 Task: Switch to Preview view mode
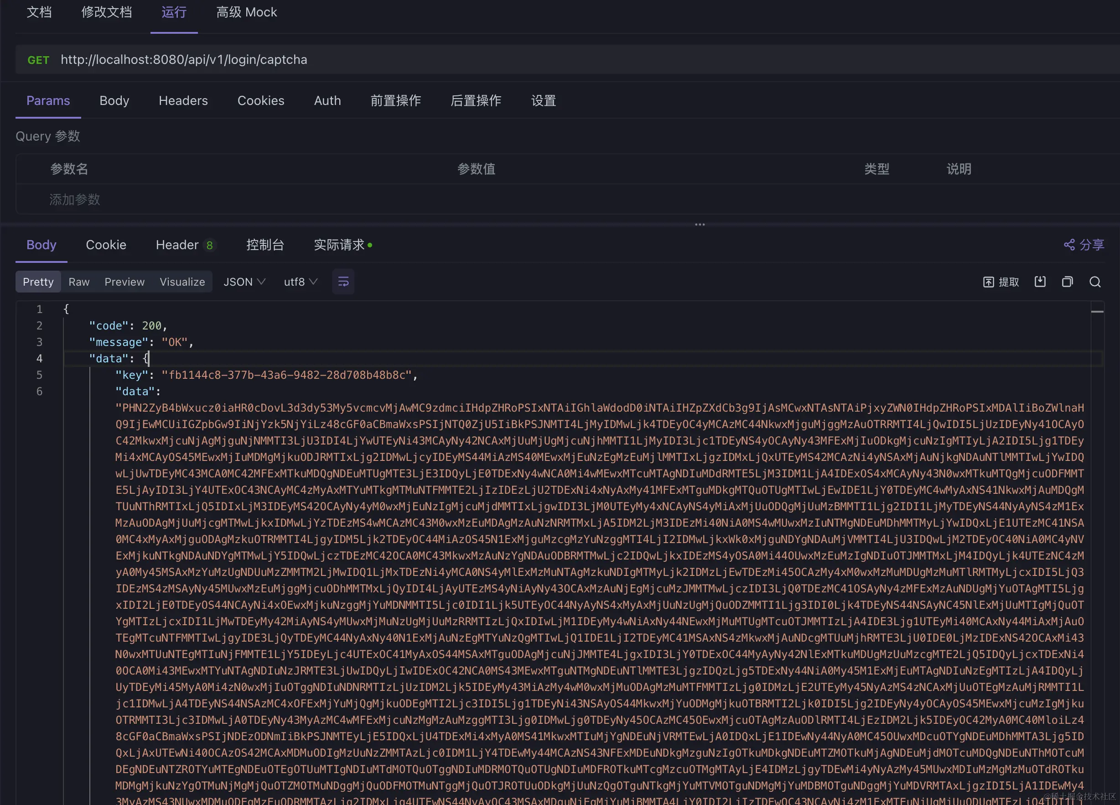124,282
